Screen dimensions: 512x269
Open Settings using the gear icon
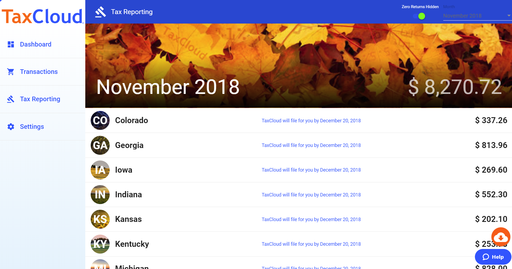(x=11, y=126)
